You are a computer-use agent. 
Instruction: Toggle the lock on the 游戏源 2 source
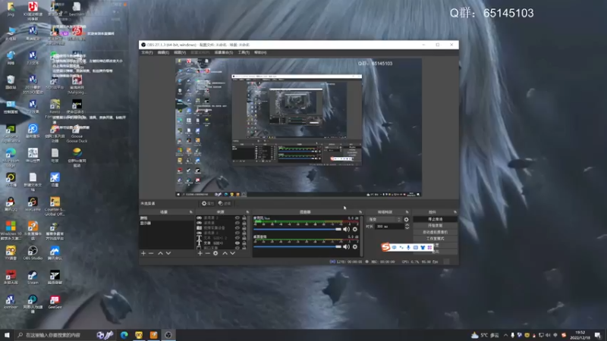[244, 218]
